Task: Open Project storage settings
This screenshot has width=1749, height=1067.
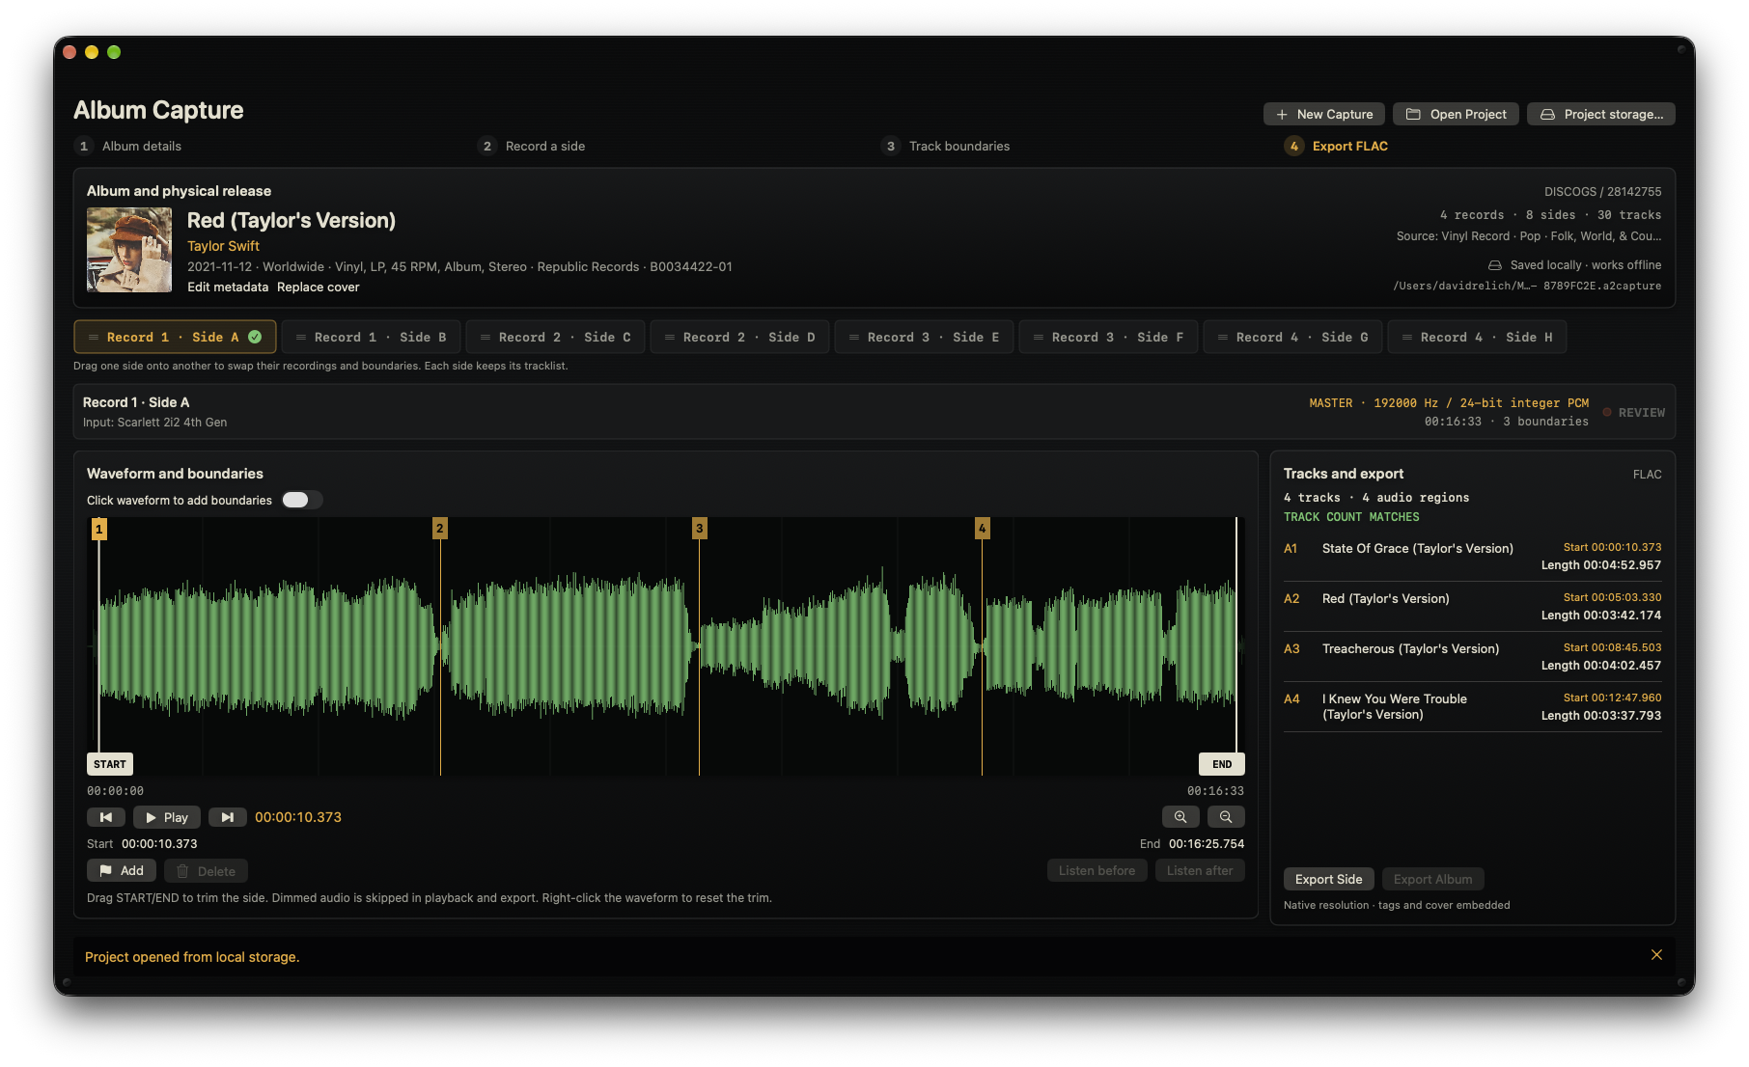Action: click(x=1601, y=114)
